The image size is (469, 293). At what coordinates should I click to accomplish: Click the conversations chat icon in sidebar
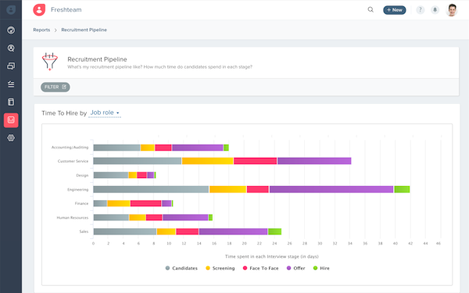coord(11,66)
